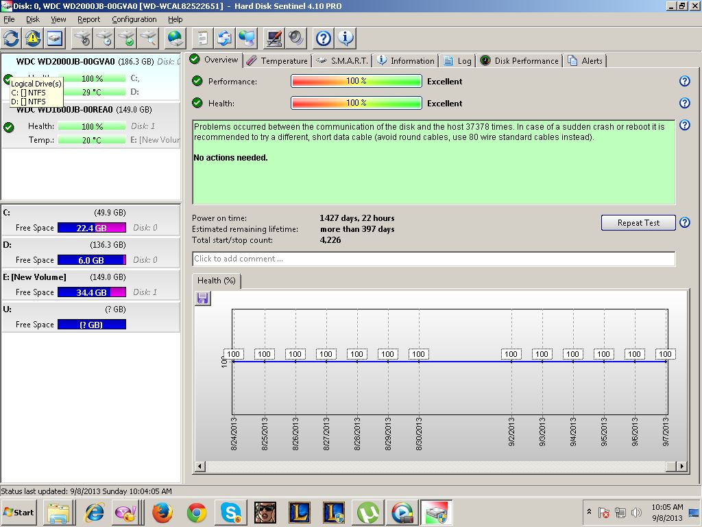Click the Health 100% performance bar
Image resolution: width=702 pixels, height=527 pixels.
356,104
